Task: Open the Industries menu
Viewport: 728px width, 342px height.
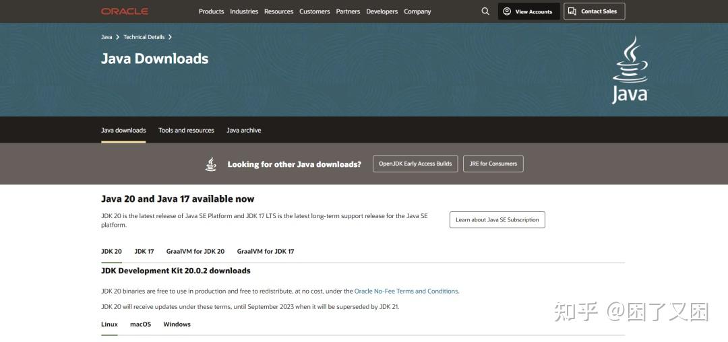Action: [x=244, y=11]
